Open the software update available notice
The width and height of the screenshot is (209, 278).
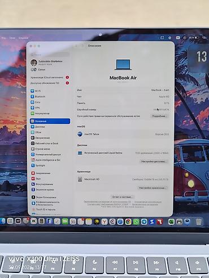[50, 83]
